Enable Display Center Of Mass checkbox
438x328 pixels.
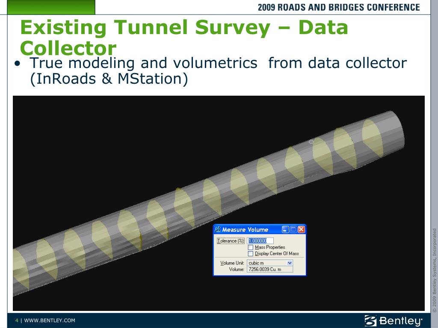click(x=251, y=254)
